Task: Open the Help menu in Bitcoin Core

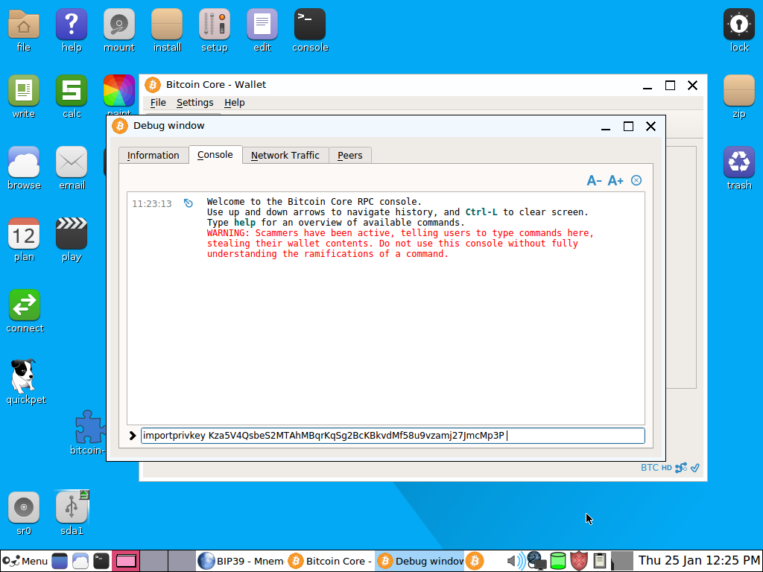Action: click(235, 103)
